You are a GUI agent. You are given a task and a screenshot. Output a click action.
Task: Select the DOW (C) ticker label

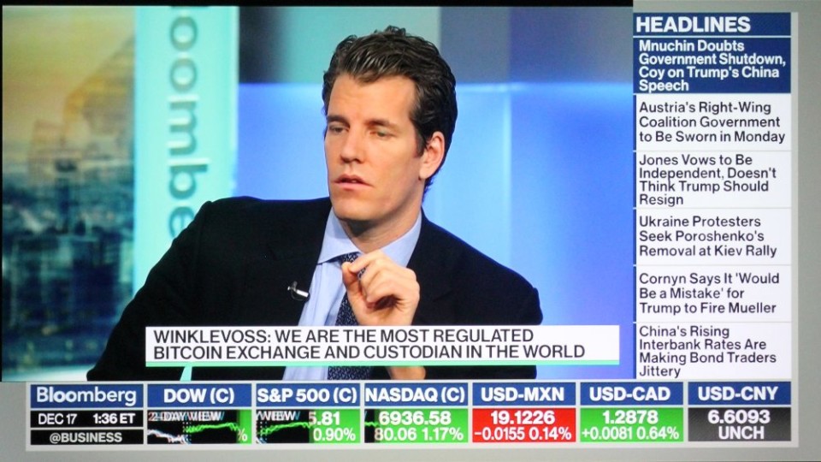click(x=199, y=395)
